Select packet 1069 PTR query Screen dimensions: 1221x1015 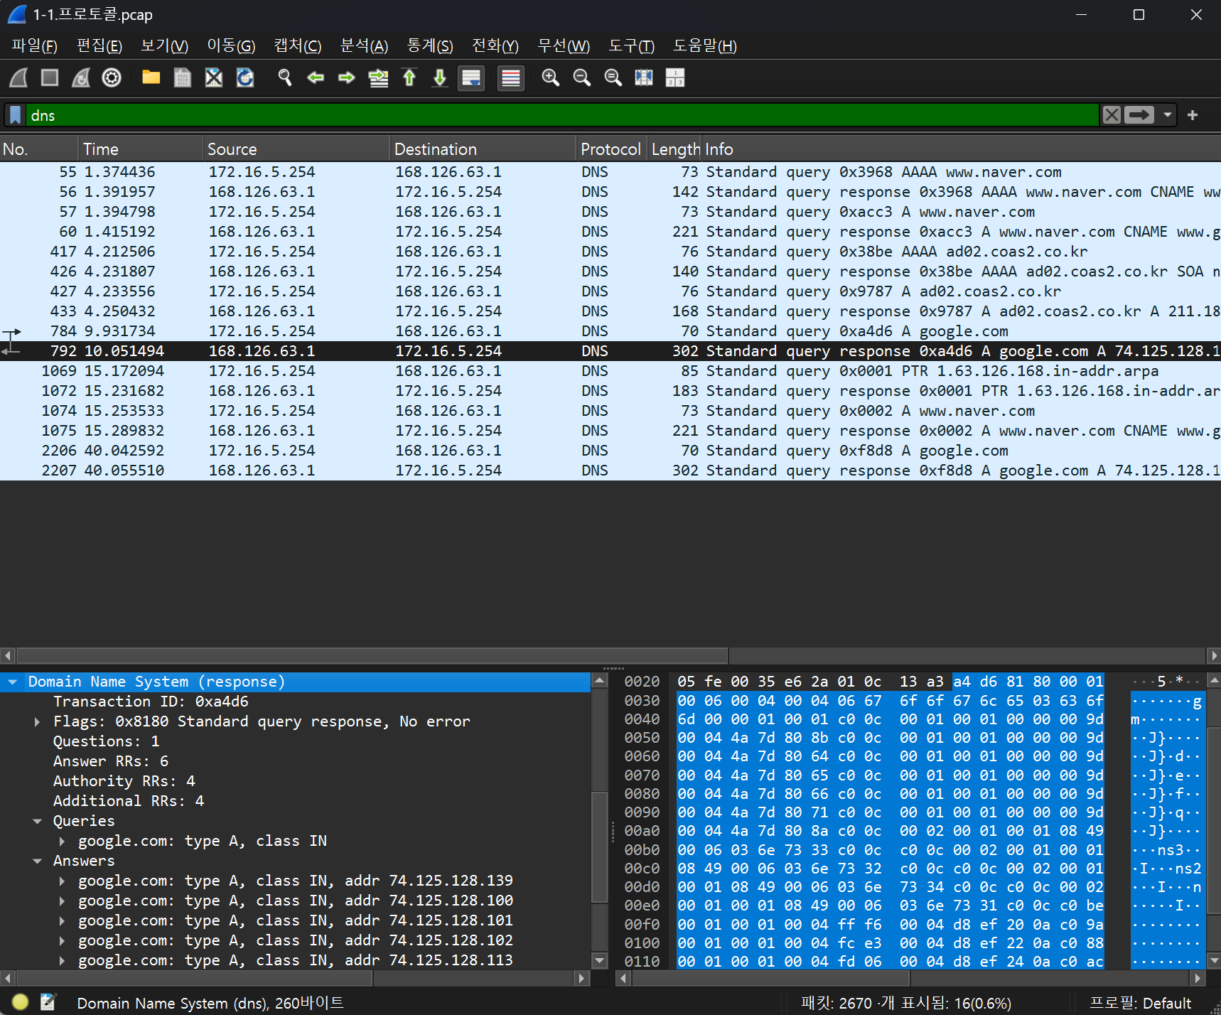tap(610, 371)
